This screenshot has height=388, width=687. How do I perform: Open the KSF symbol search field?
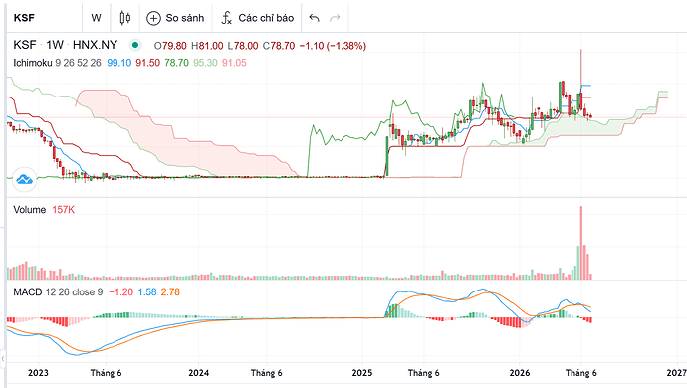click(x=44, y=18)
